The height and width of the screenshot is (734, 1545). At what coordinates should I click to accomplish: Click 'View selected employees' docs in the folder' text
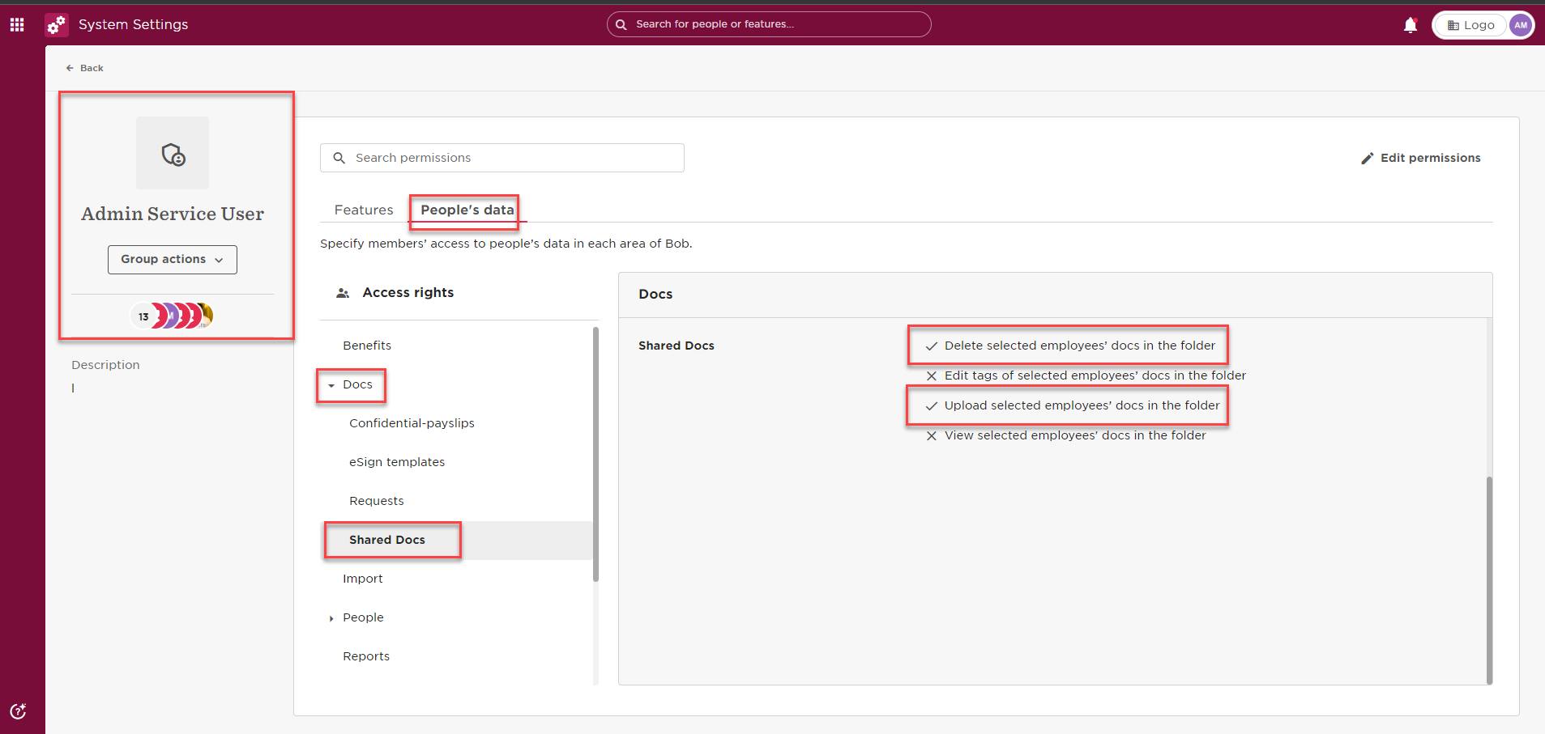1075,435
